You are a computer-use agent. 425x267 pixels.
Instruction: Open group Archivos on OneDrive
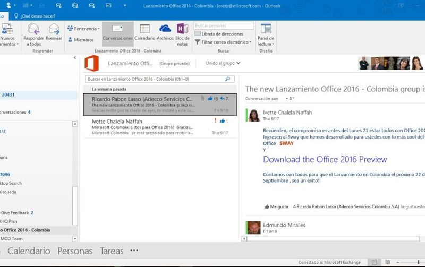(165, 33)
